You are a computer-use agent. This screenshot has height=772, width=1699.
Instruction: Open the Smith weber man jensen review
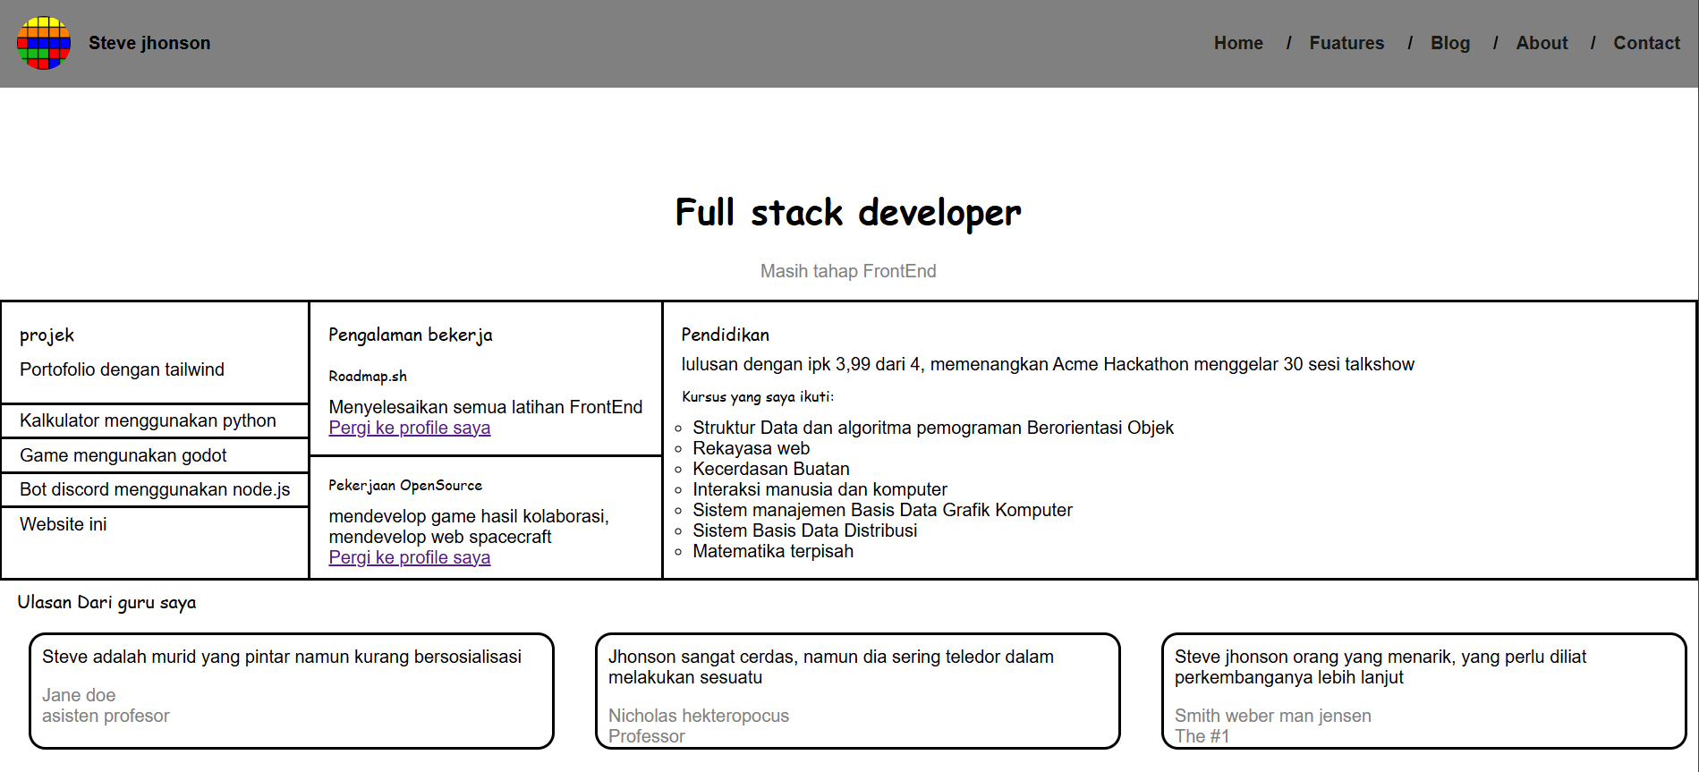point(1423,690)
